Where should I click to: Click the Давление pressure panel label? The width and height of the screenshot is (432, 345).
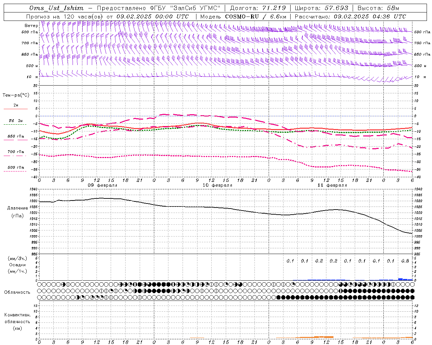pyautogui.click(x=18, y=208)
